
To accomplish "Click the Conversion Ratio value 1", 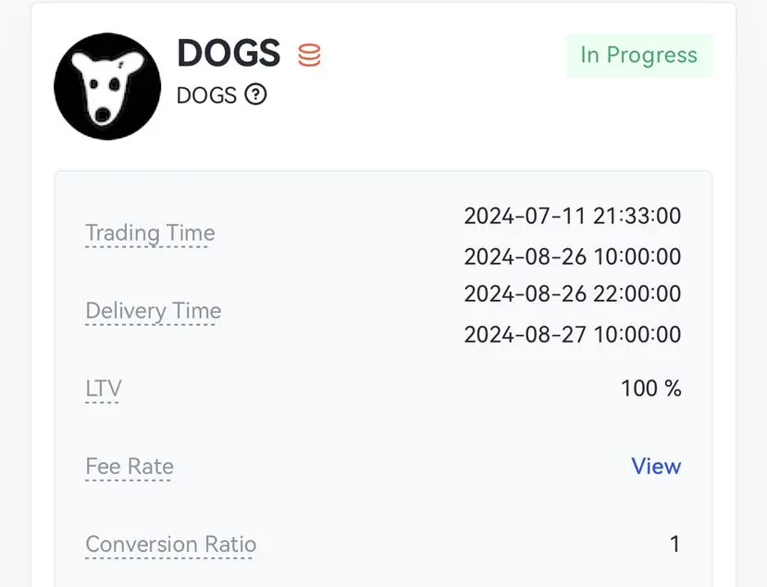I will pos(675,544).
